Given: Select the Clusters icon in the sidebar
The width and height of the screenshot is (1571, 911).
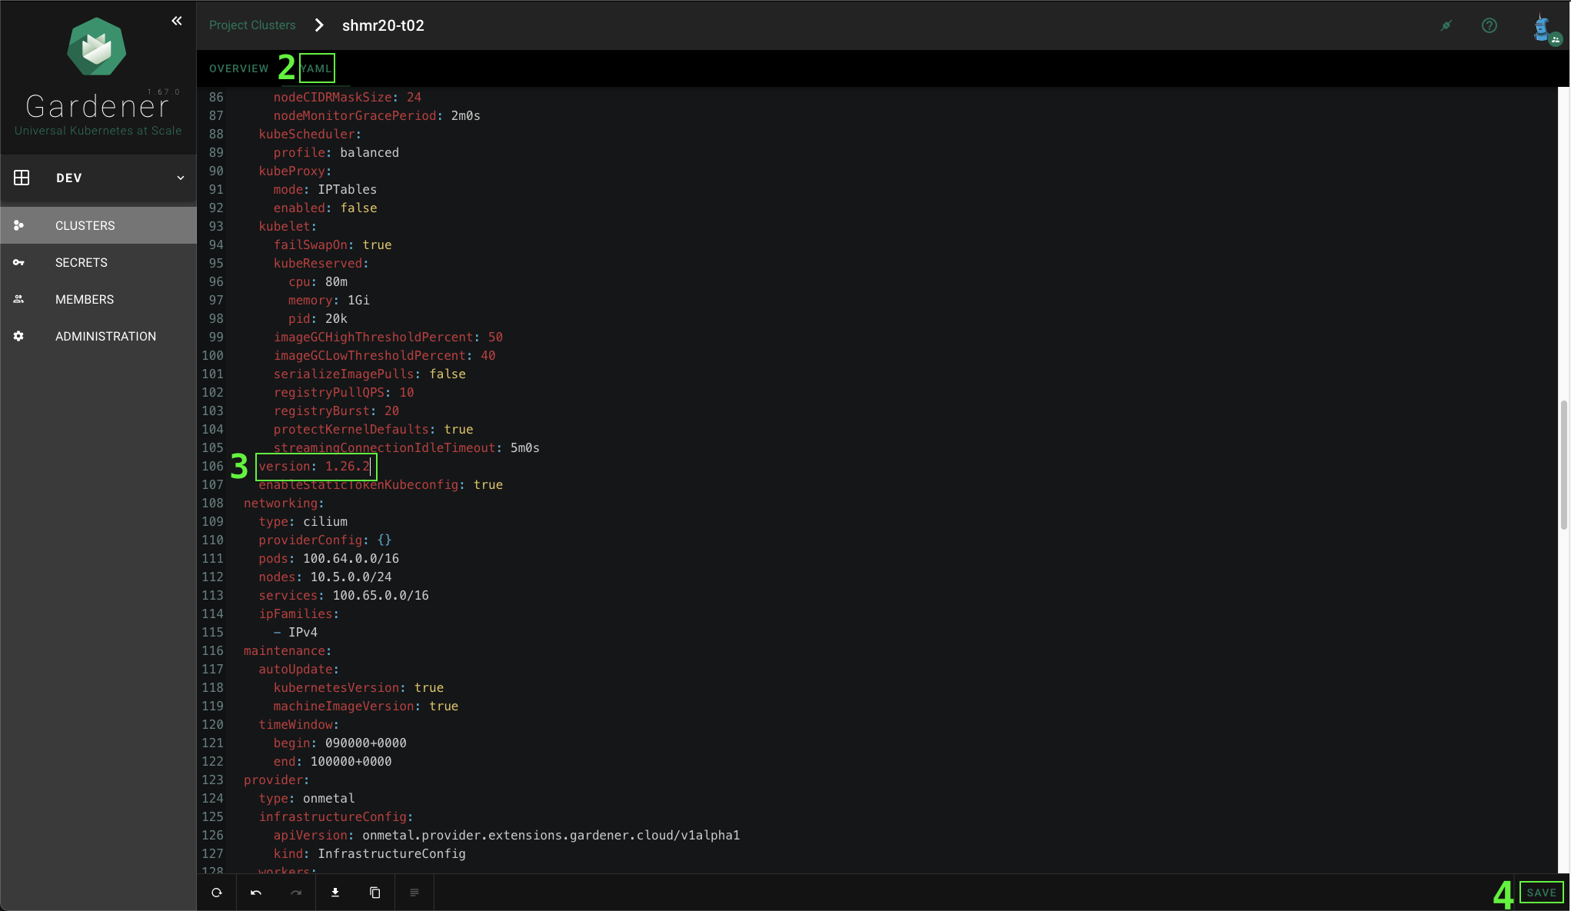Looking at the screenshot, I should tap(18, 225).
